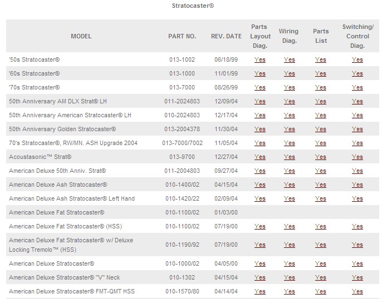Select revision date 01/03/00
382x299 pixels.
click(x=226, y=212)
